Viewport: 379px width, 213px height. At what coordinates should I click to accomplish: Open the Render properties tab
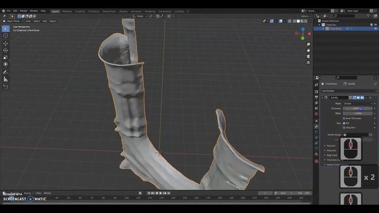[316, 92]
